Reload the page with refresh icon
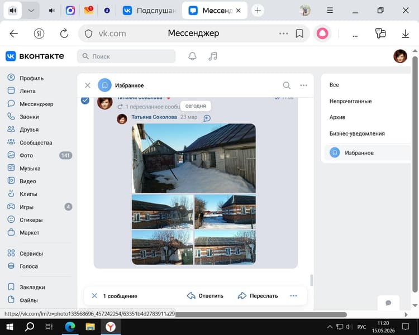Image resolution: width=419 pixels, height=335 pixels. click(x=64, y=33)
